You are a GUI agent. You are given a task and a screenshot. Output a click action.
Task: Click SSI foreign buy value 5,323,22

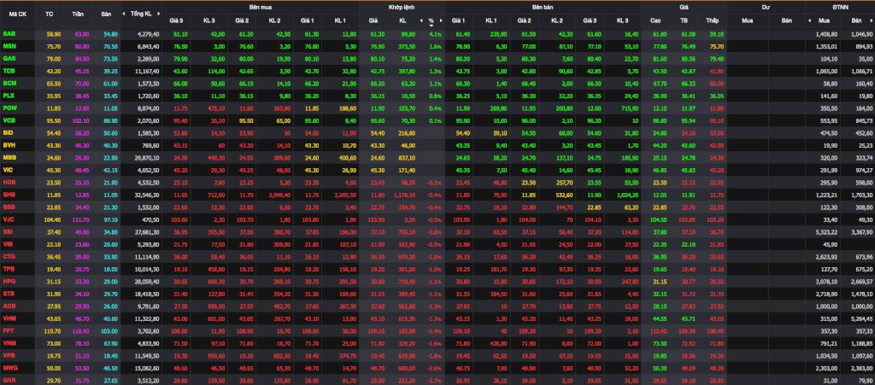click(x=827, y=231)
